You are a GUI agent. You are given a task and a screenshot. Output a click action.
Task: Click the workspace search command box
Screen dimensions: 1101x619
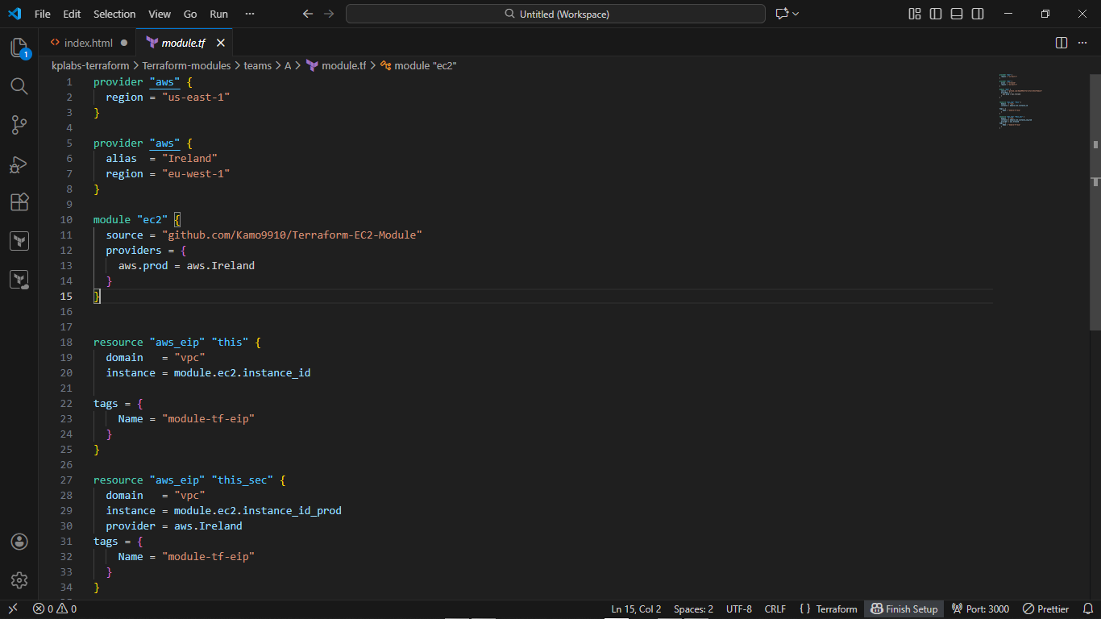555,14
